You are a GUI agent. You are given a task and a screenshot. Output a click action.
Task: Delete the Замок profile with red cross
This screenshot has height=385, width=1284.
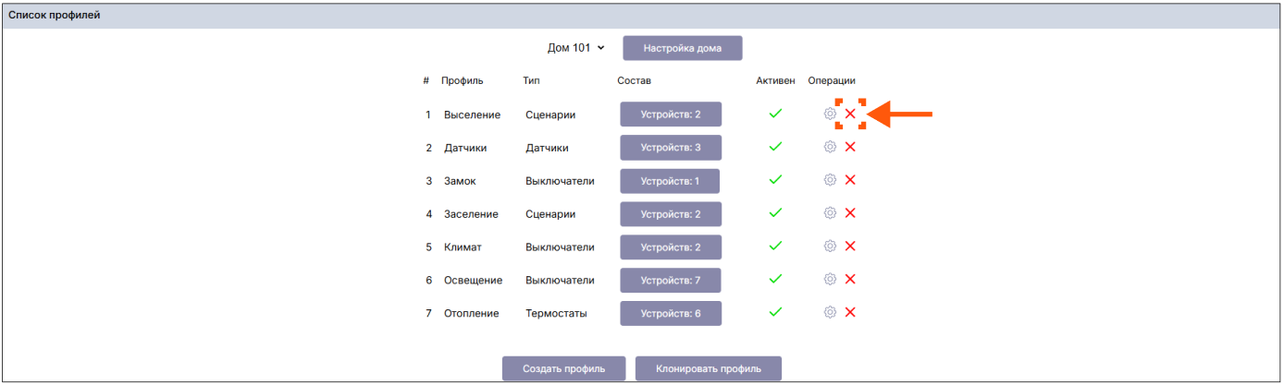pos(850,180)
